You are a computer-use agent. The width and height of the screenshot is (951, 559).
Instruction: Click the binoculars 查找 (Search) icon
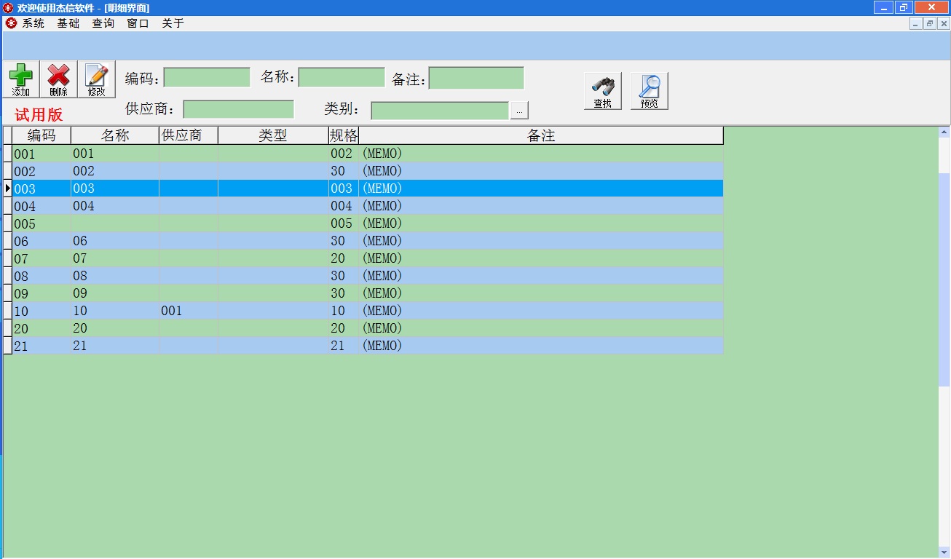[x=602, y=91]
